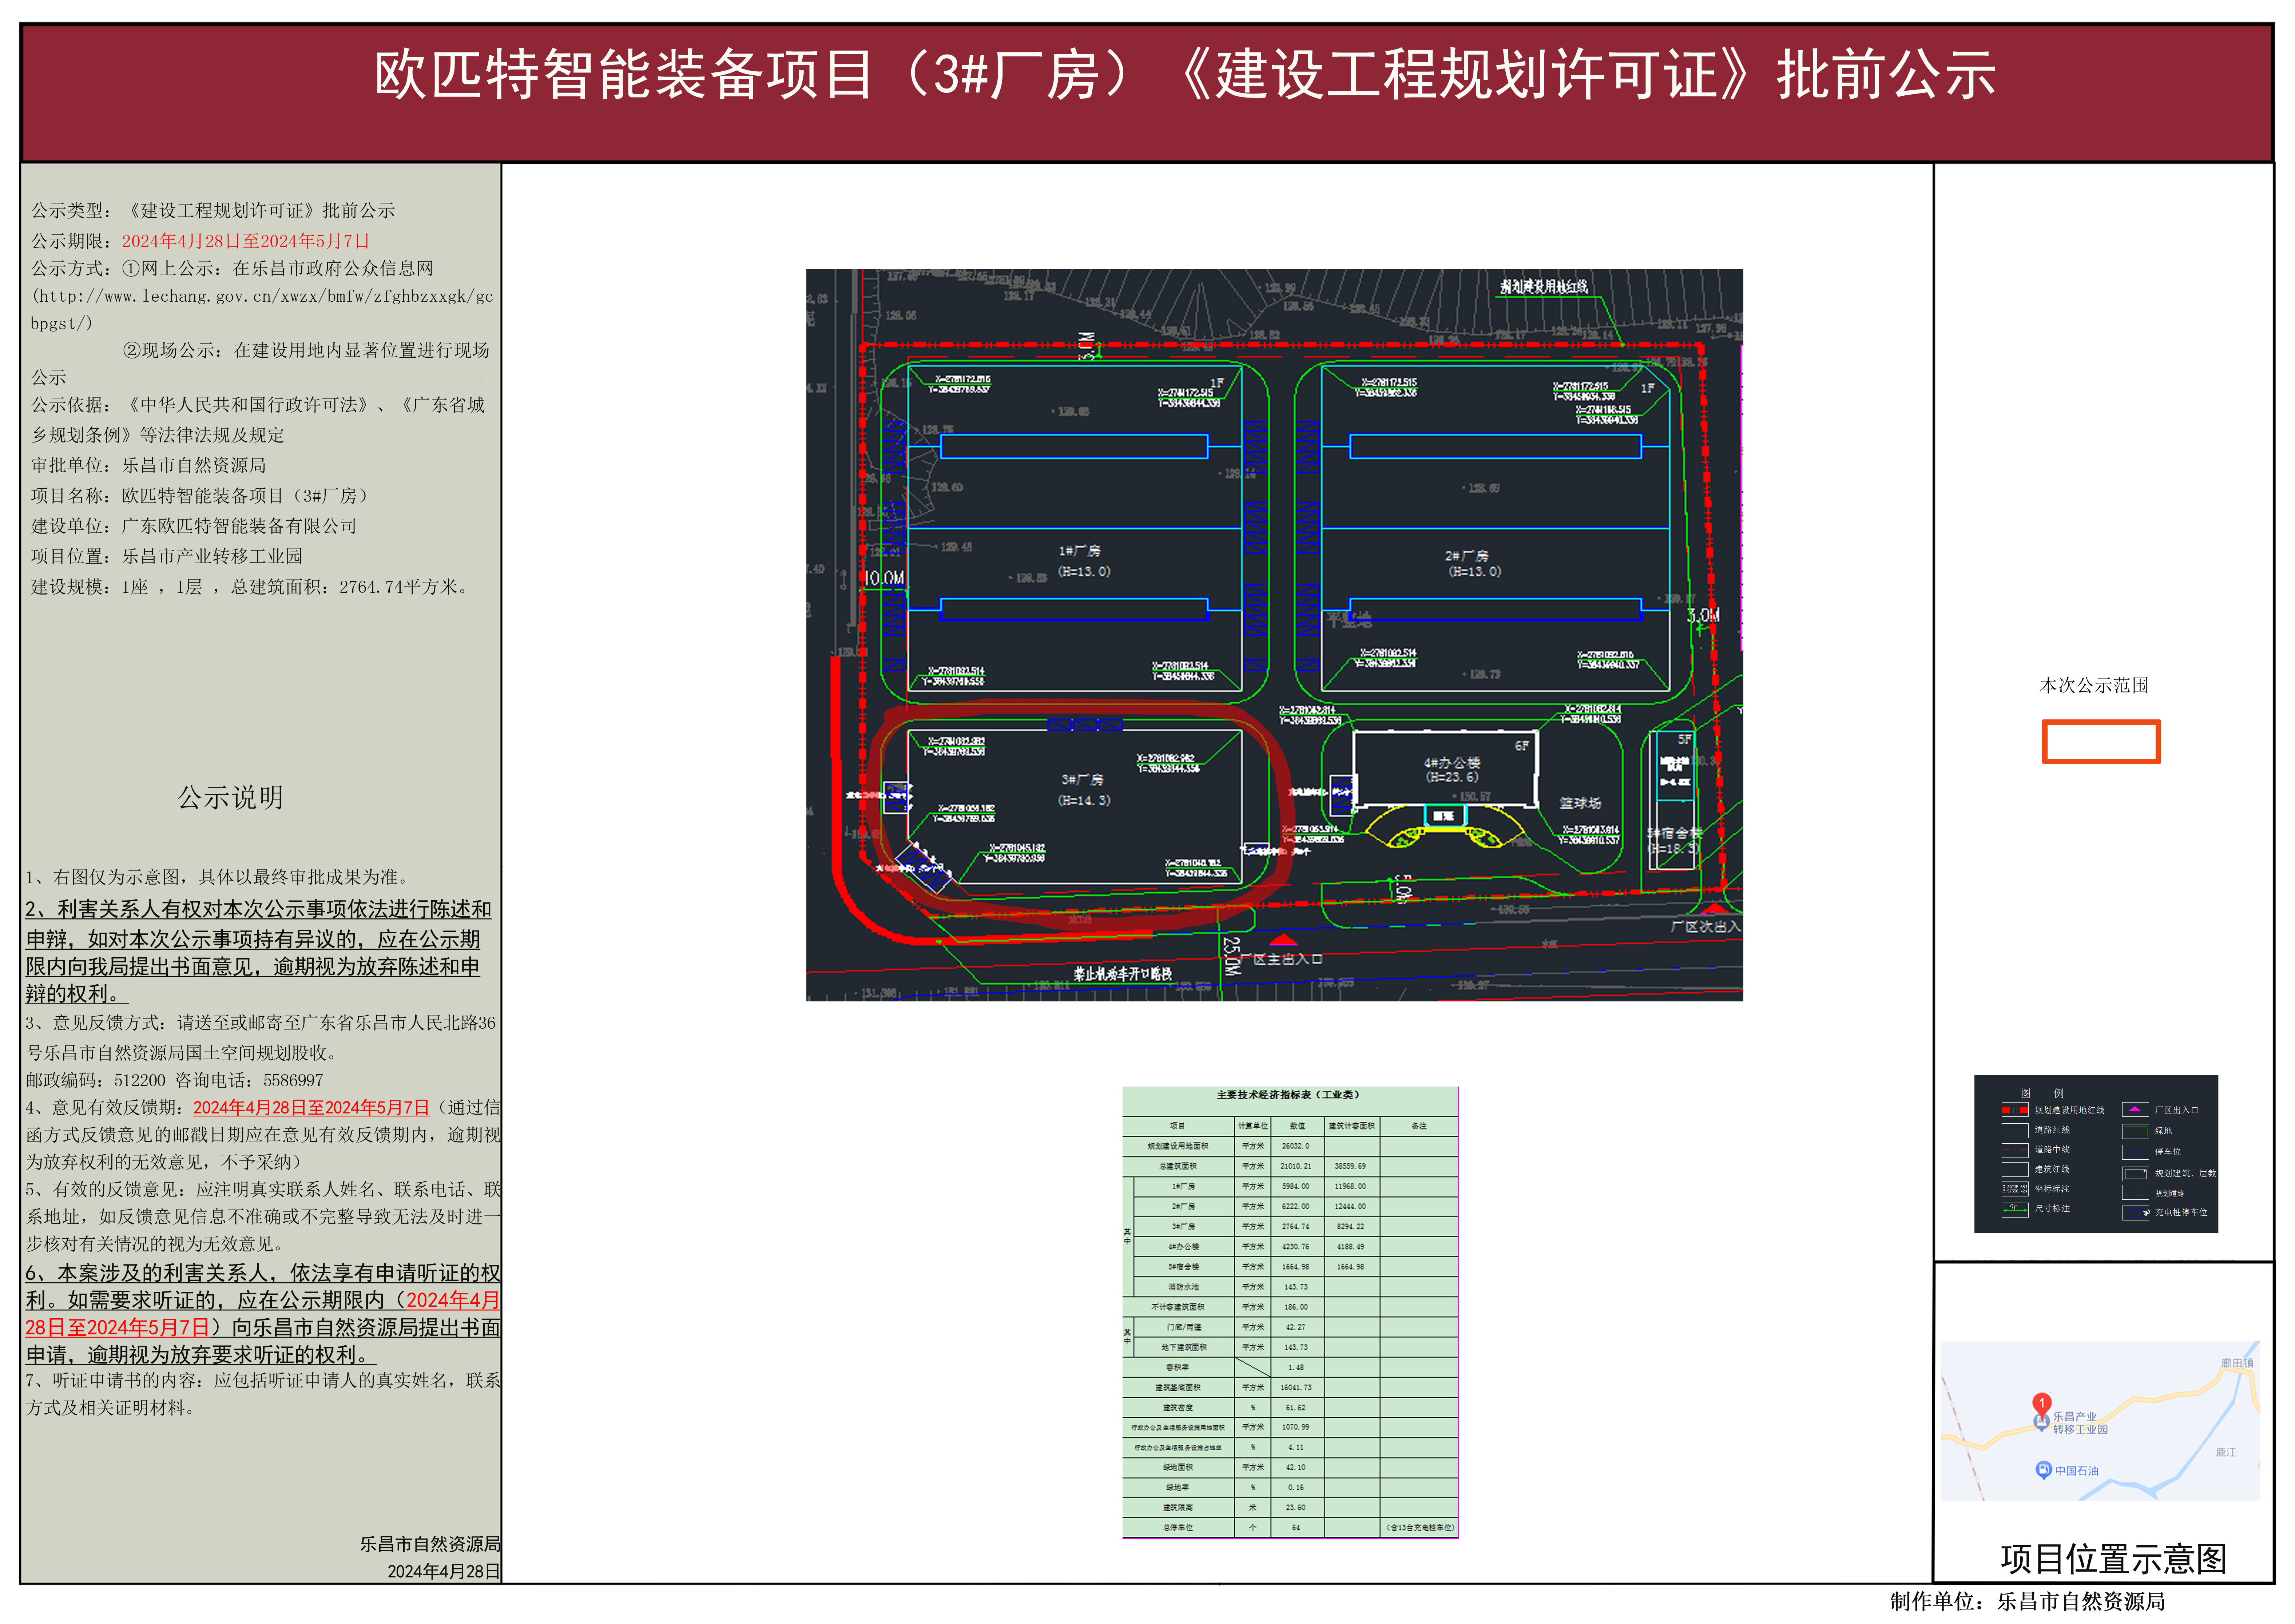The image size is (2295, 1624).
Task: Click the 建筑计容面积 column header
Action: pos(1351,1126)
